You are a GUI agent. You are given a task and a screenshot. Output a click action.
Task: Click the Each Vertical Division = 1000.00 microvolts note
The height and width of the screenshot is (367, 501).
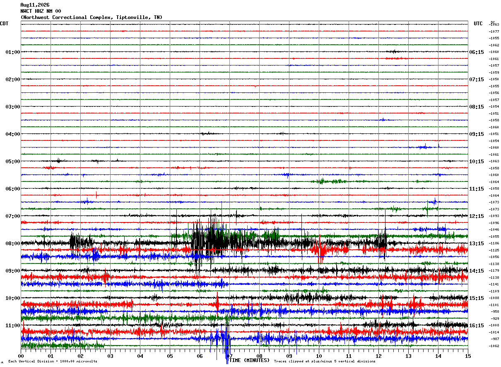pos(53,362)
